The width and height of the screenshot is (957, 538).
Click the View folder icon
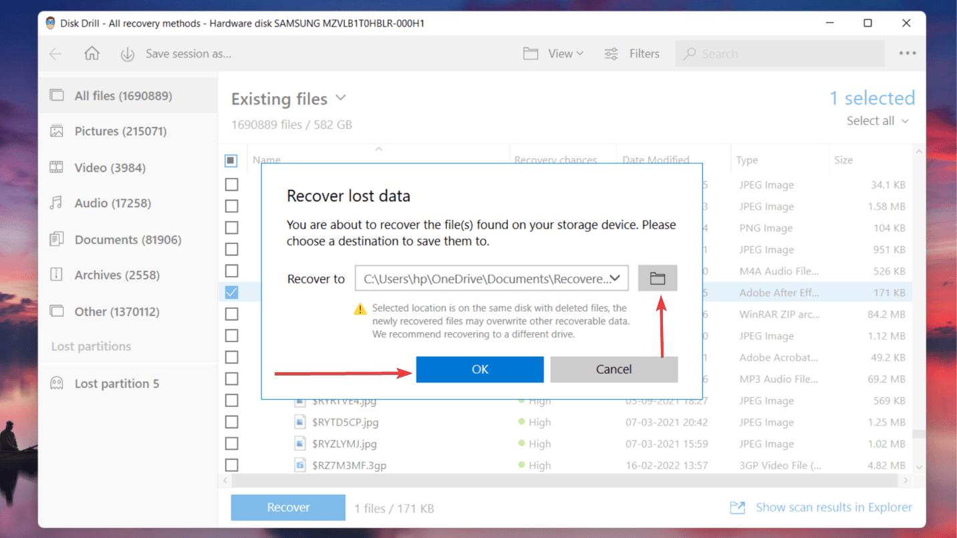click(x=531, y=54)
